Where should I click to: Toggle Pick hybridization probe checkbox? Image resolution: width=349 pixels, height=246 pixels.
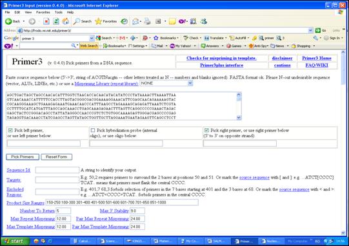click(x=93, y=130)
